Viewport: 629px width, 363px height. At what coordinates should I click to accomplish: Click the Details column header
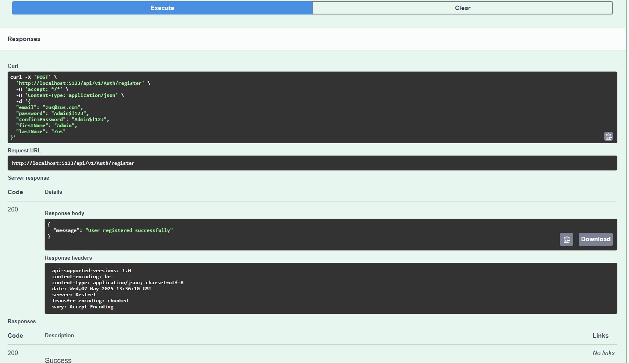click(x=53, y=192)
